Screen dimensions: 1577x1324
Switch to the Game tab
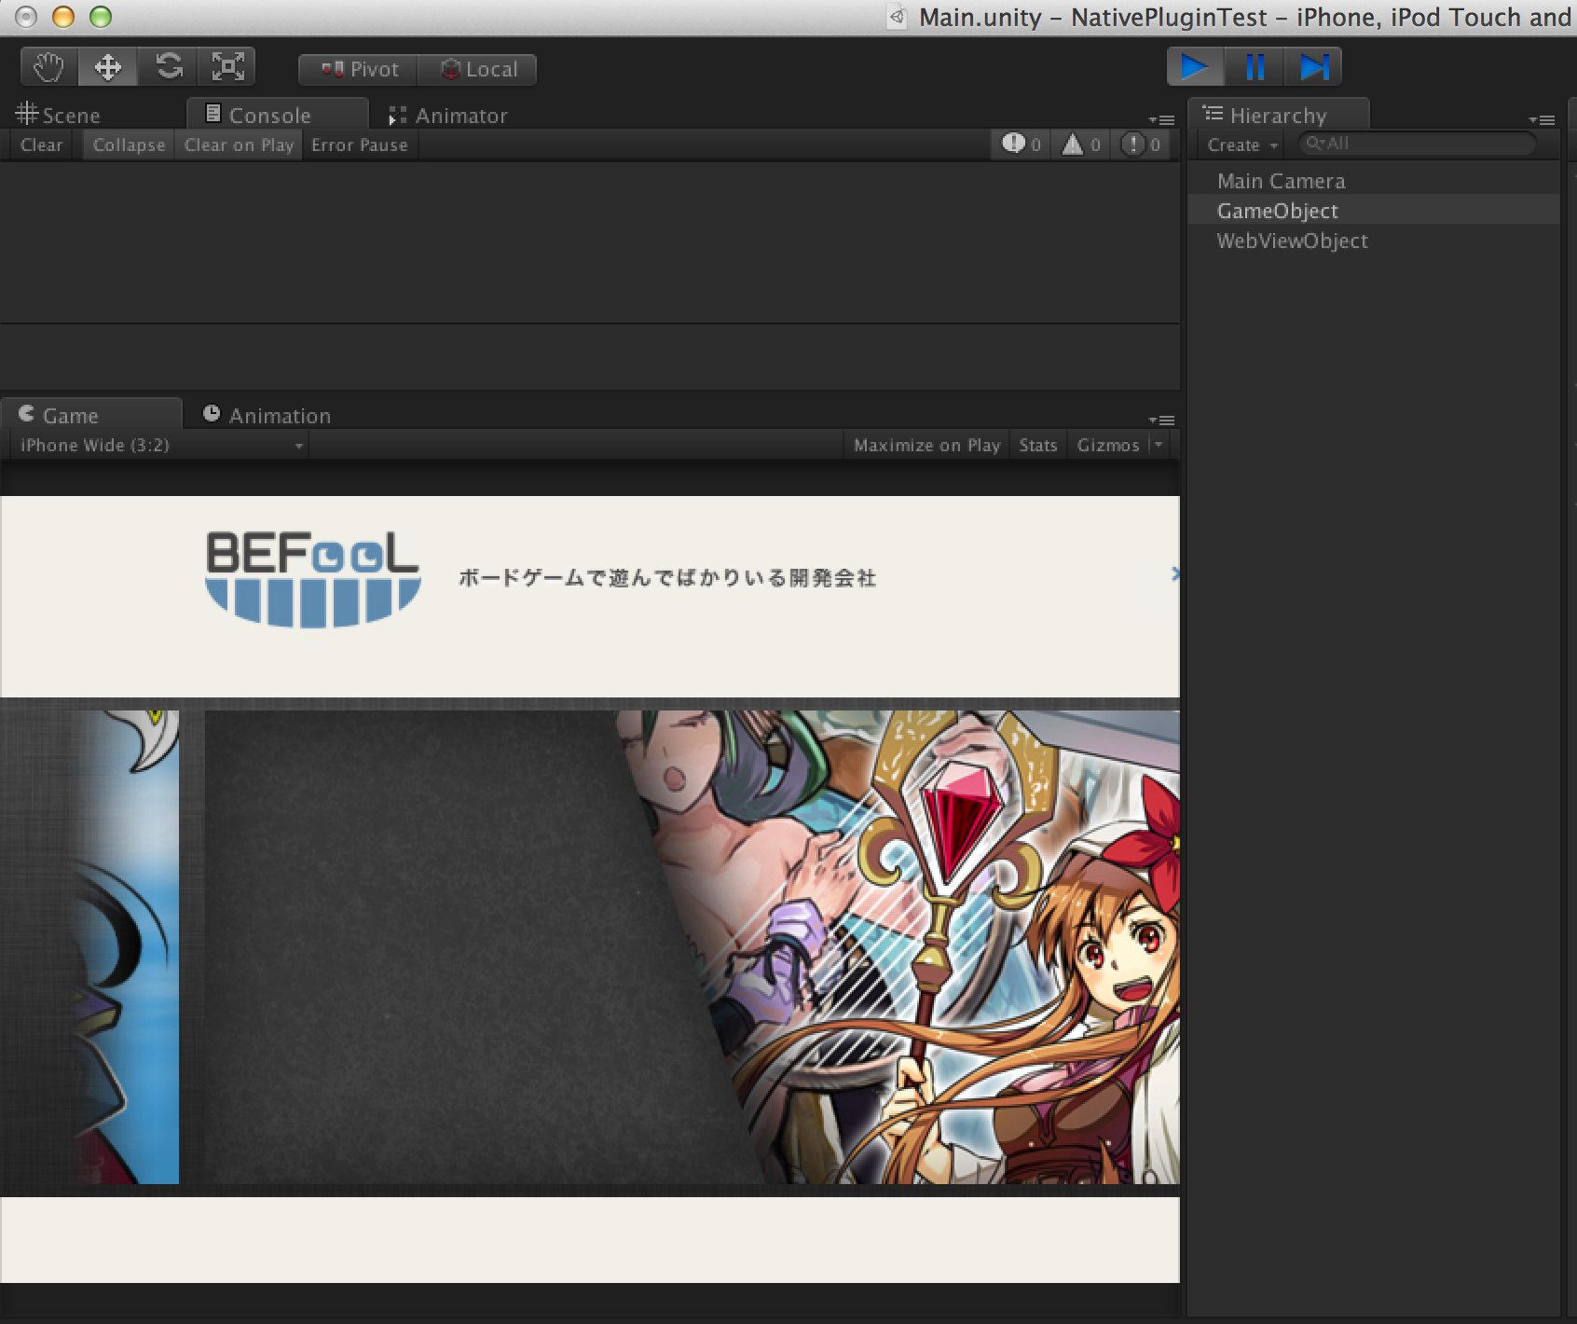click(90, 415)
